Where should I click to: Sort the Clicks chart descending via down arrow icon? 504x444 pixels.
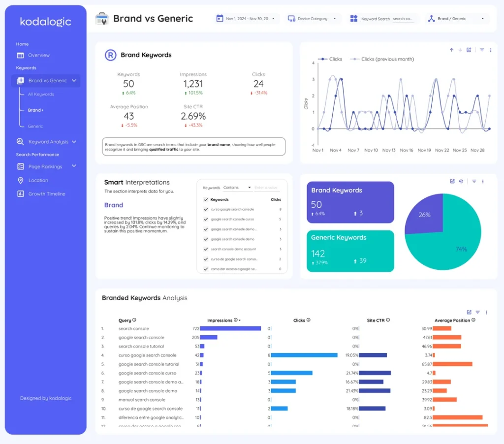[x=459, y=50]
